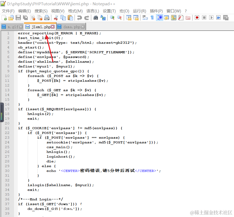Viewport: 234px width, 217px height.
Task: Open the 视图(V) menu
Action: point(58,11)
